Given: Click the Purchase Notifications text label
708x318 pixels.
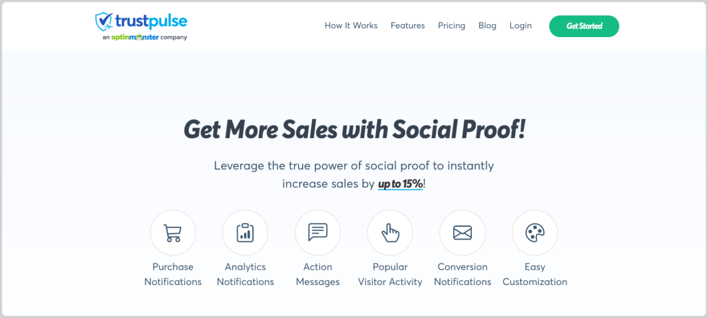Looking at the screenshot, I should coord(173,274).
